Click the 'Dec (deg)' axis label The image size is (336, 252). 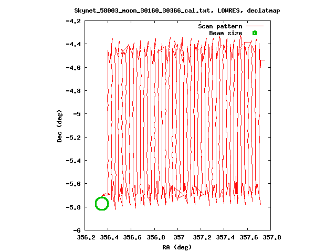tap(59, 126)
